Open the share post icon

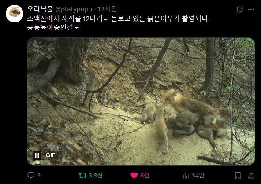click(x=251, y=175)
